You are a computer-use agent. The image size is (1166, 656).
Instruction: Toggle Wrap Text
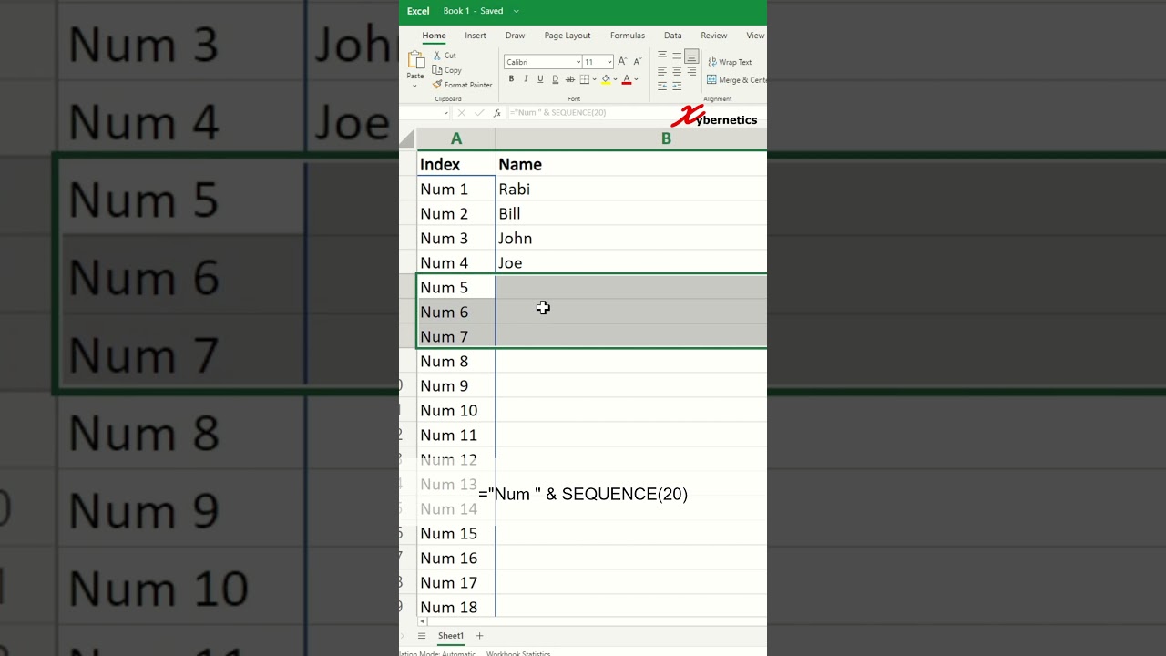[730, 62]
